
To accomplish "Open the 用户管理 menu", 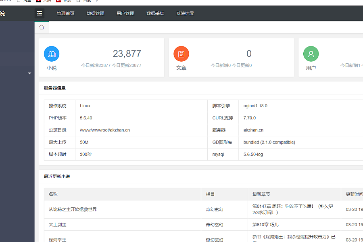I will click(x=125, y=13).
